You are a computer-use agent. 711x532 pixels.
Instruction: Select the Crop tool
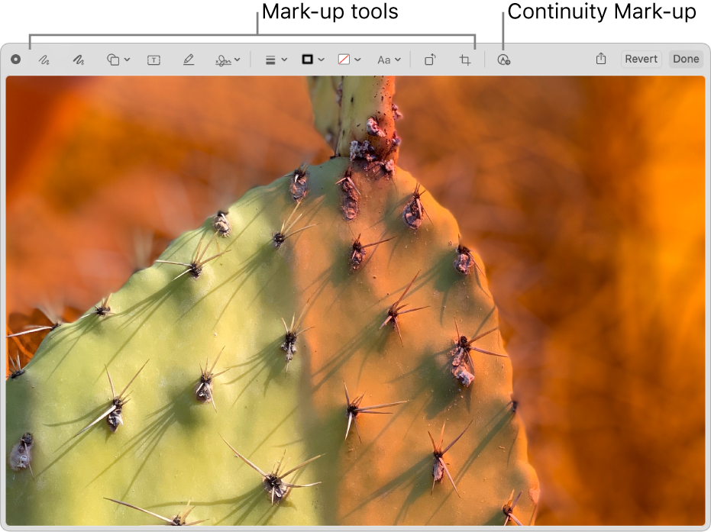coord(465,60)
